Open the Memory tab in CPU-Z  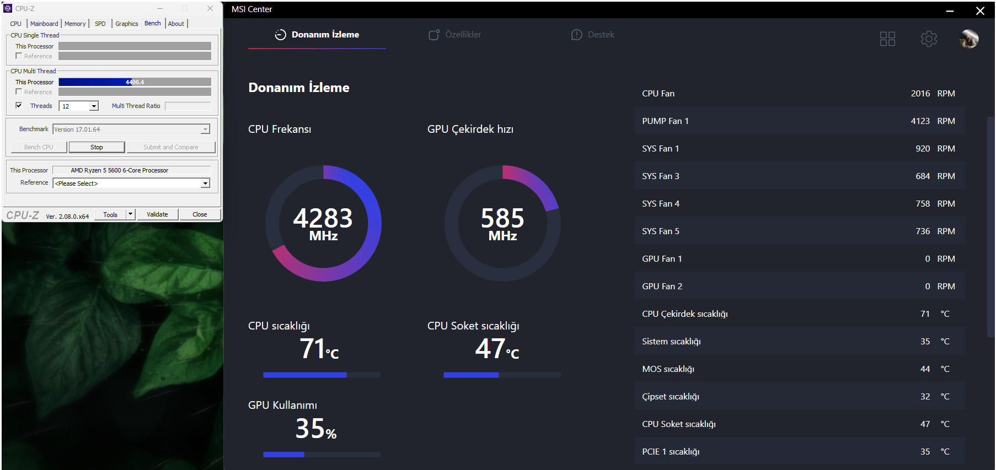coord(75,24)
